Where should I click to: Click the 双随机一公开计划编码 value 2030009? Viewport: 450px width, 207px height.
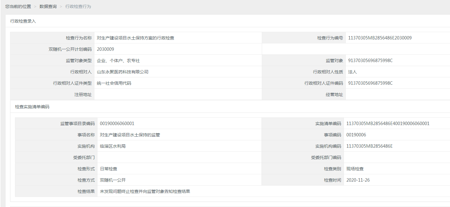105,49
